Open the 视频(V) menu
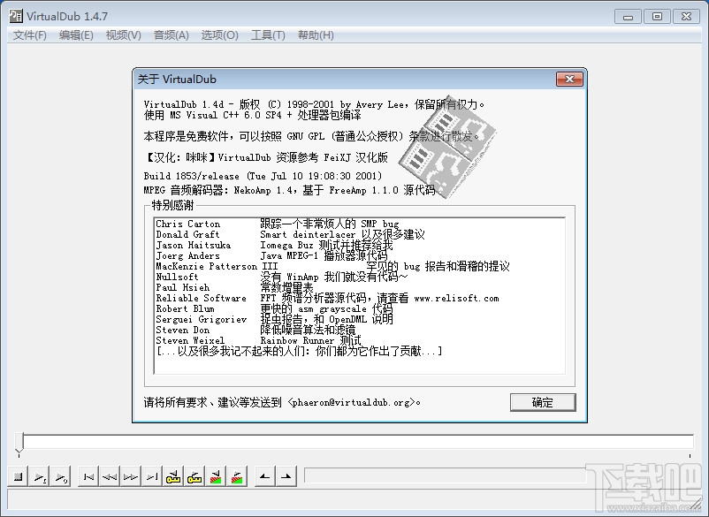The width and height of the screenshot is (709, 517). (123, 35)
